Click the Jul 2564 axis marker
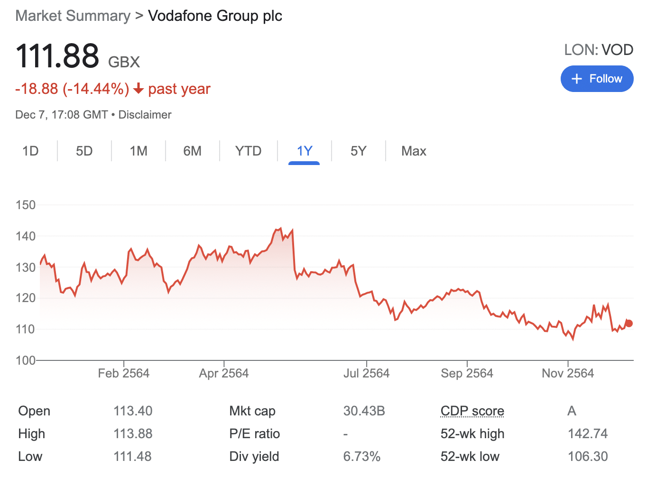This screenshot has width=647, height=478. (x=366, y=373)
